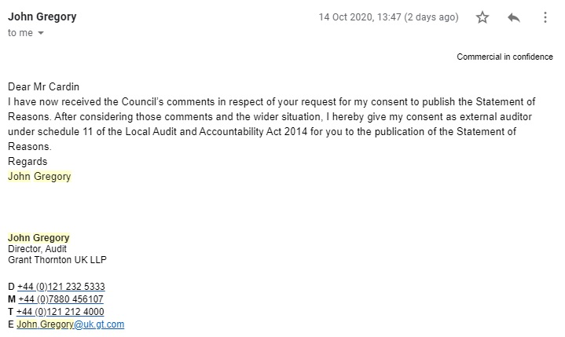The image size is (565, 337).
Task: Open the T phone link +44 (0)121 212 4000
Action: click(61, 312)
